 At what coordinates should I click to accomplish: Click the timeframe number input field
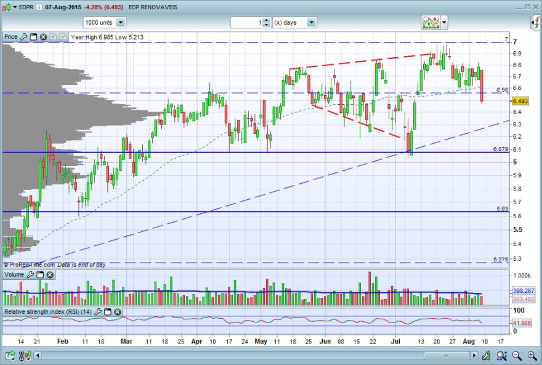click(x=246, y=22)
